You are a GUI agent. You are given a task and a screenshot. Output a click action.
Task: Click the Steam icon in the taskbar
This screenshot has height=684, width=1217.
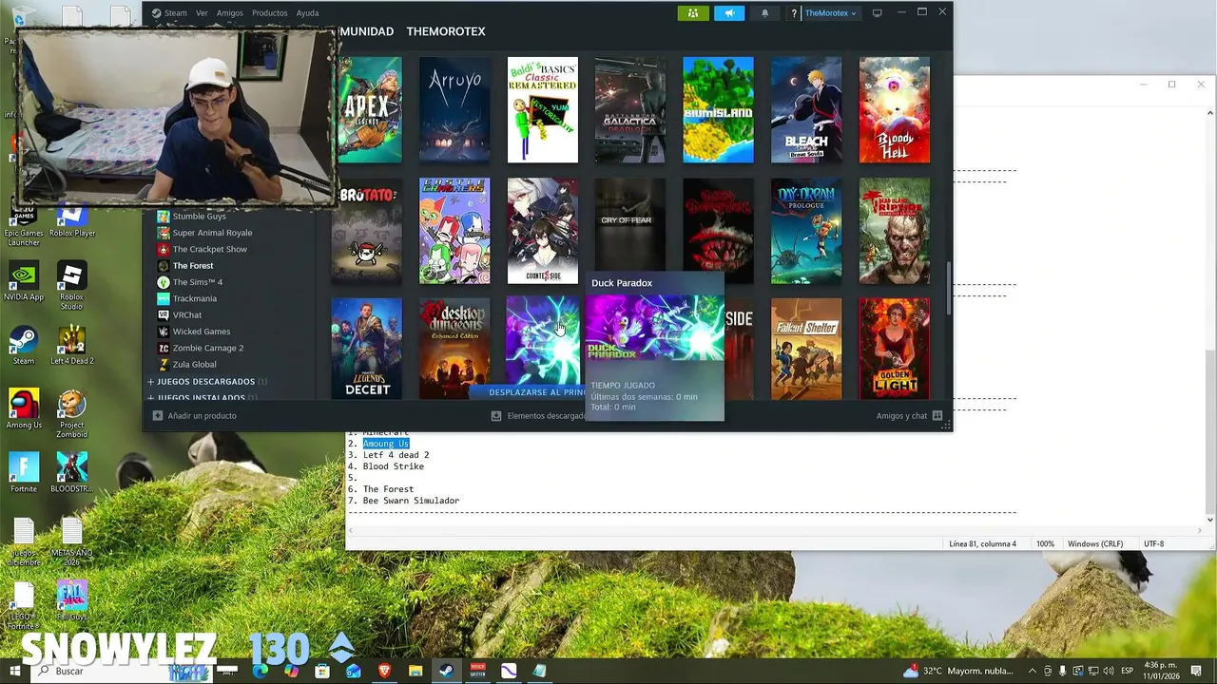pyautogui.click(x=445, y=671)
